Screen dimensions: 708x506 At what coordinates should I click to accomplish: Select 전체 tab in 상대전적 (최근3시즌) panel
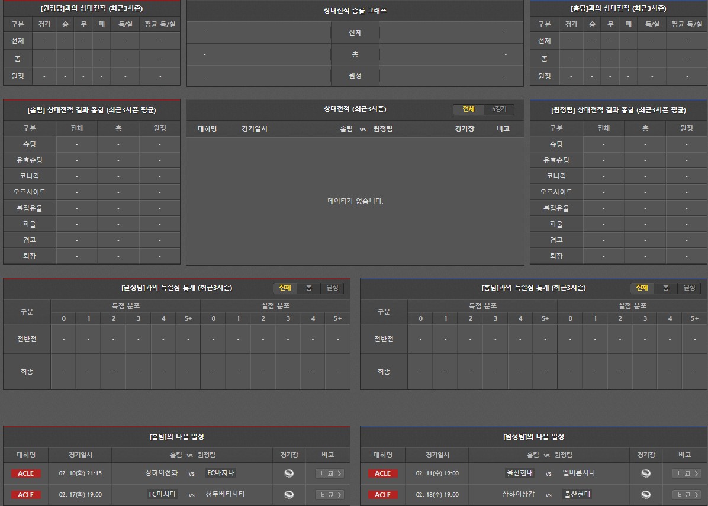[x=469, y=109]
